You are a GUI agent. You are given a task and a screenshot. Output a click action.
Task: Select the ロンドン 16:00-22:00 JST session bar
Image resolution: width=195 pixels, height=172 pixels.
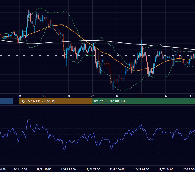coord(55,101)
